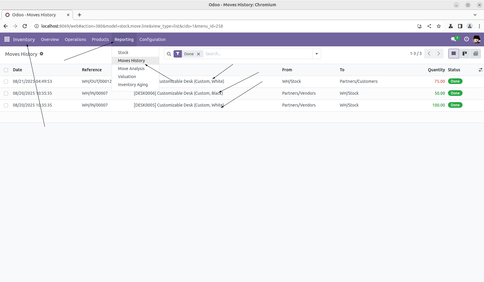Tick the checkbox for WH/OUT/00012 row
This screenshot has width=484, height=282.
click(6, 82)
